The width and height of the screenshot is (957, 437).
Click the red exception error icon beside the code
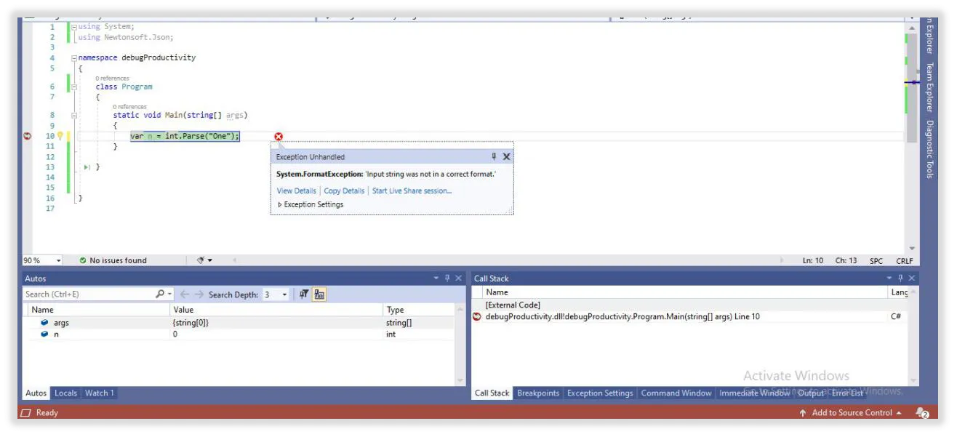[x=279, y=137]
